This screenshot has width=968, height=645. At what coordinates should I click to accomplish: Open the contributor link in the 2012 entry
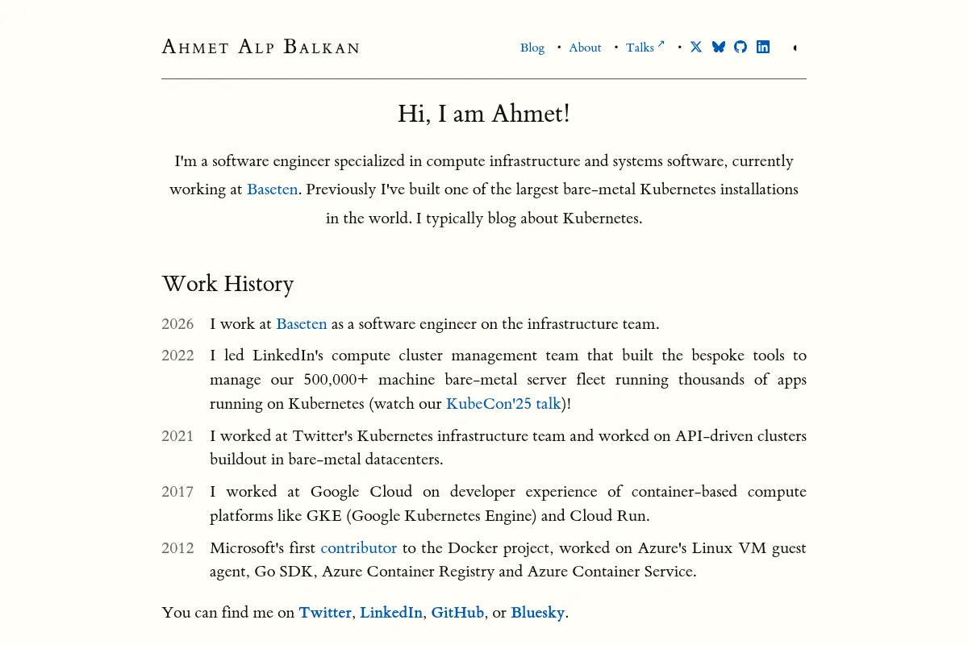[359, 548]
